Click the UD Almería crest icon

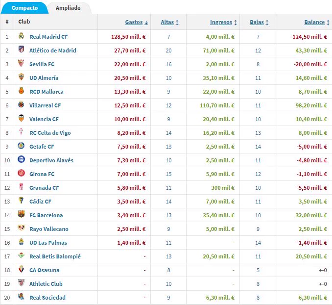[21, 77]
